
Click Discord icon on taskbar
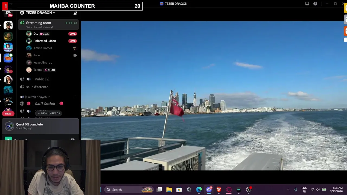[x=209, y=190]
